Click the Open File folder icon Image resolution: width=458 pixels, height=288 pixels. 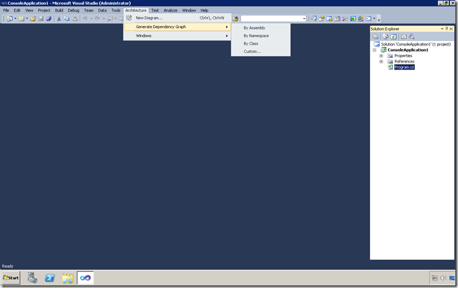(33, 19)
